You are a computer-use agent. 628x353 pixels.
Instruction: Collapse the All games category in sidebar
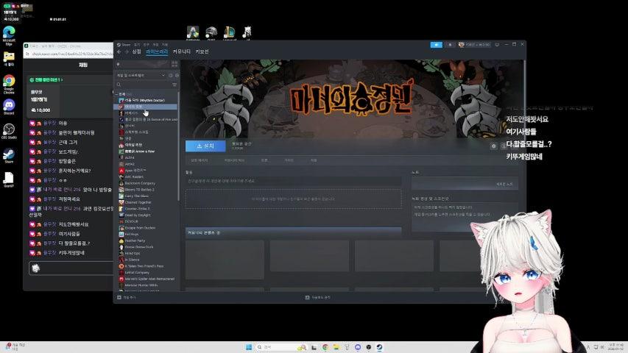click(x=118, y=94)
